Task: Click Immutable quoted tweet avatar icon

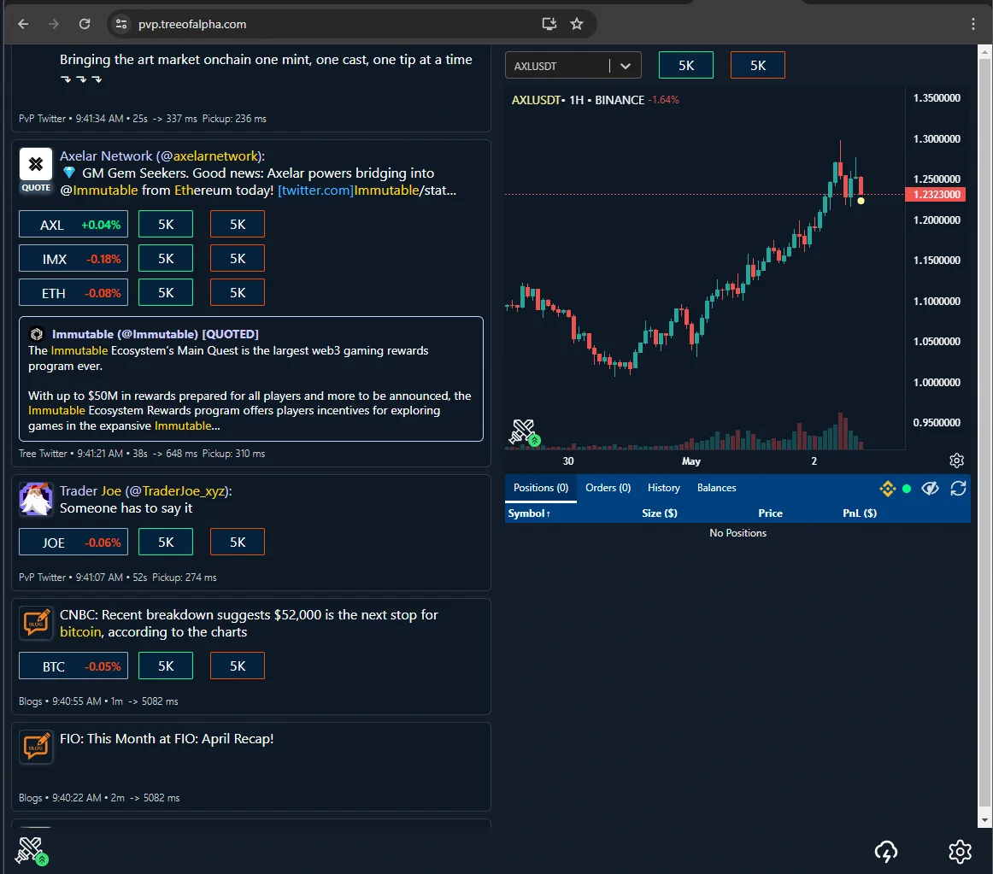Action: tap(37, 334)
